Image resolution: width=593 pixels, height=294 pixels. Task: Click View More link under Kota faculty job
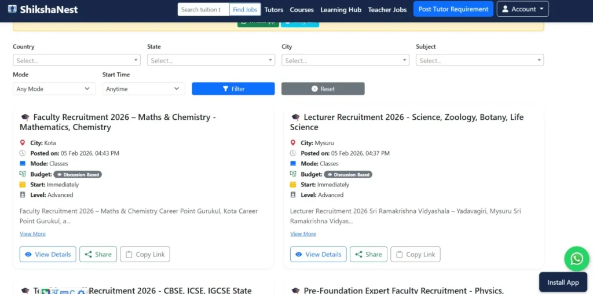coord(32,234)
